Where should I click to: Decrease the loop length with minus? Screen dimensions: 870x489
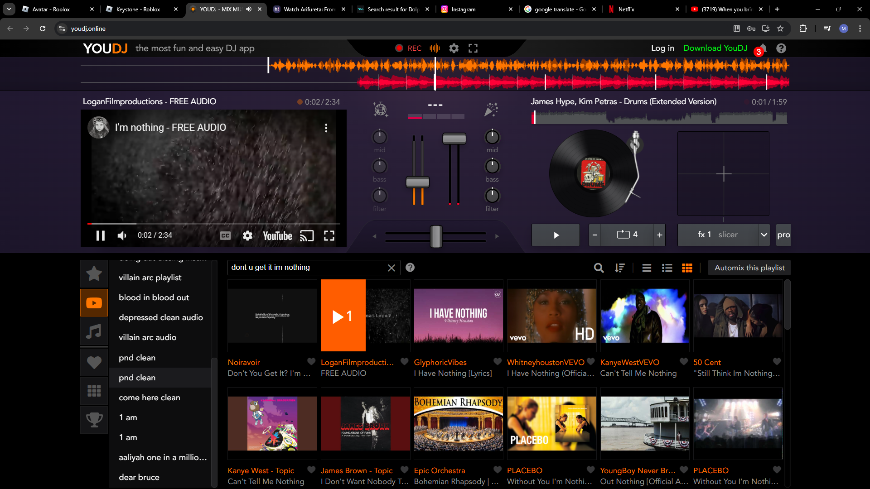click(595, 235)
